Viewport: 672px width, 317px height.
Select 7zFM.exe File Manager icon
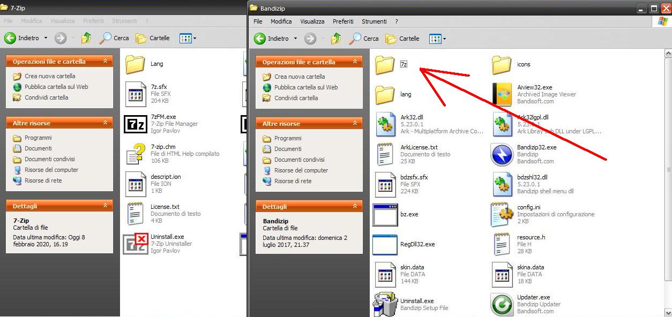click(135, 124)
